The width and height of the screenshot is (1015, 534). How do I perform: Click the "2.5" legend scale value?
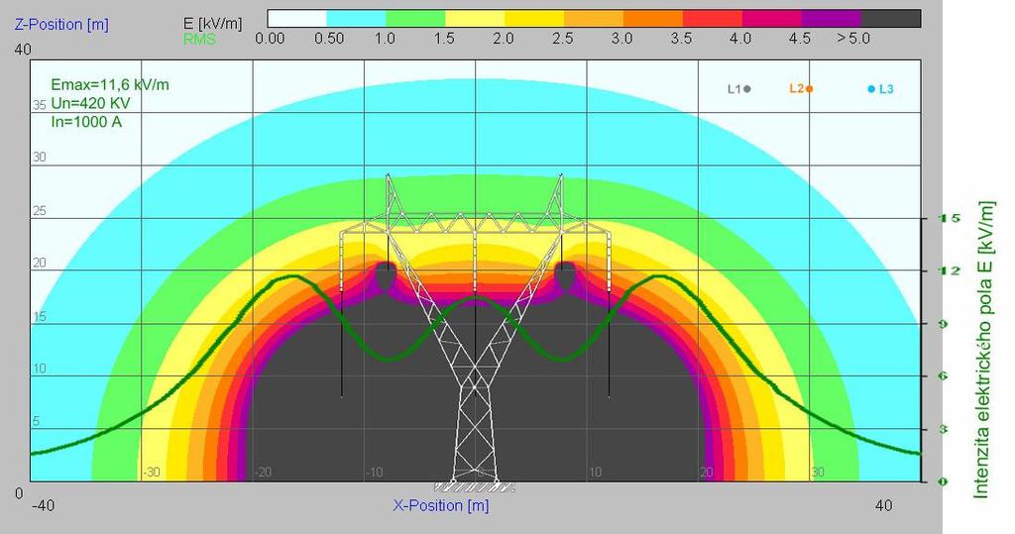(563, 39)
